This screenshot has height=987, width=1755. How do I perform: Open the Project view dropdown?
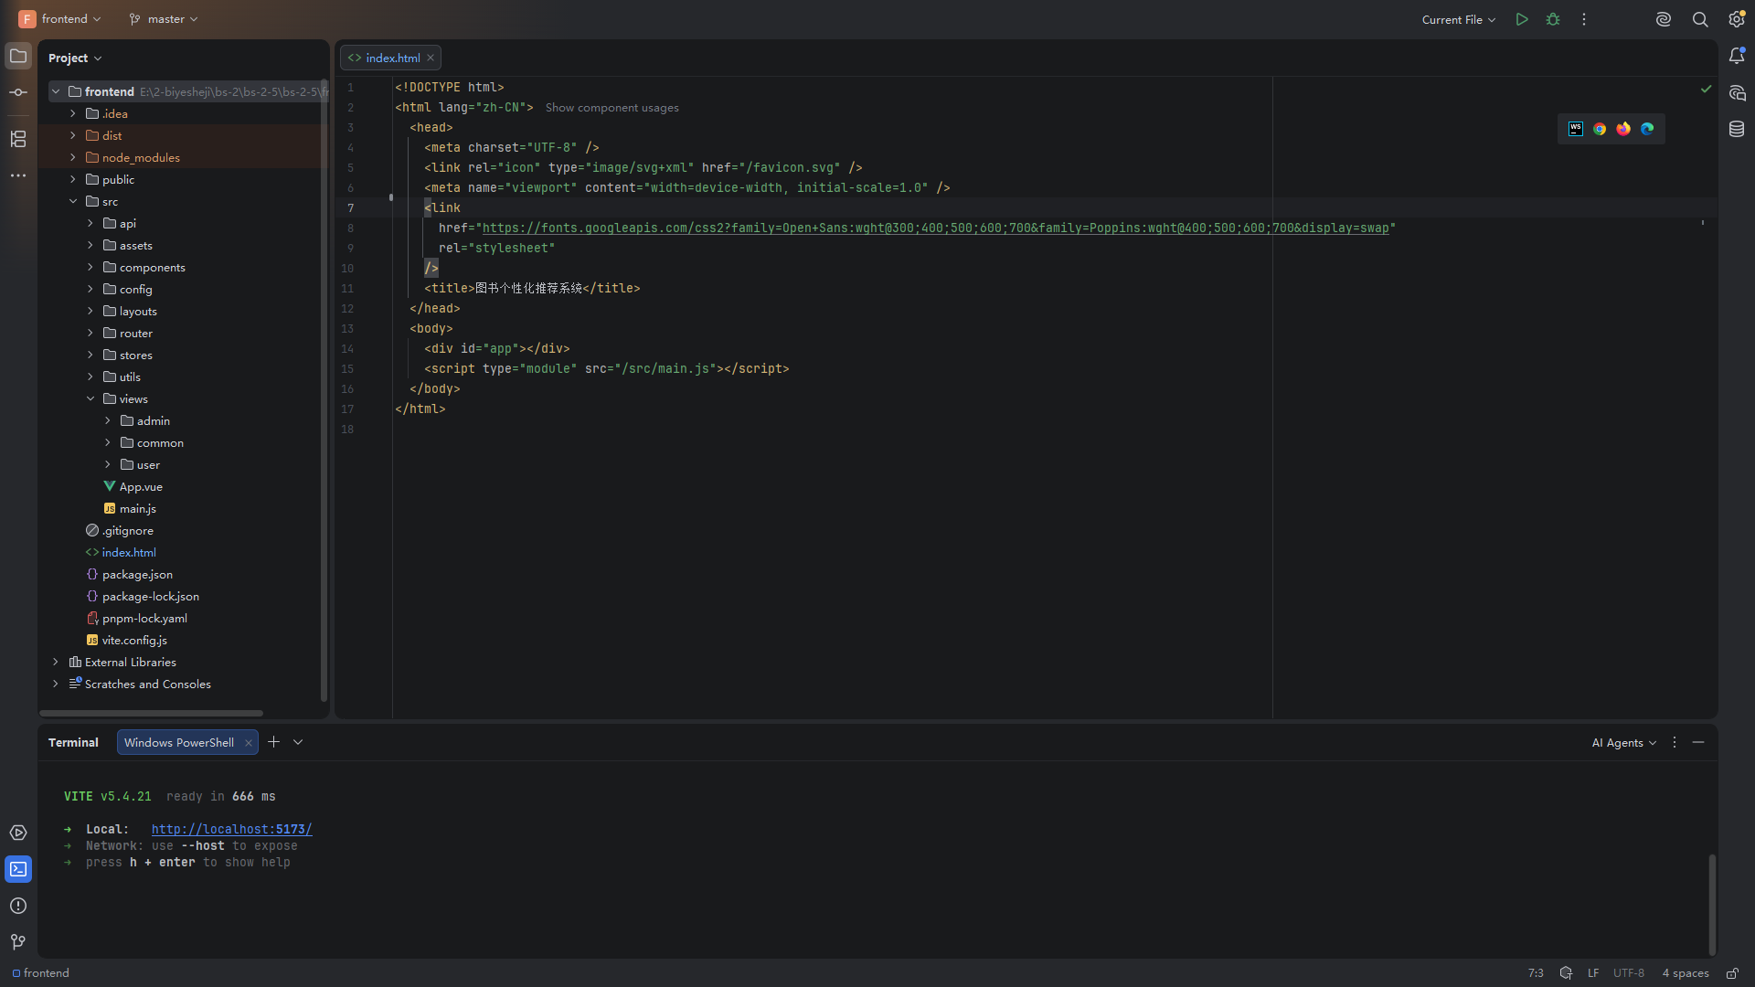tap(75, 58)
